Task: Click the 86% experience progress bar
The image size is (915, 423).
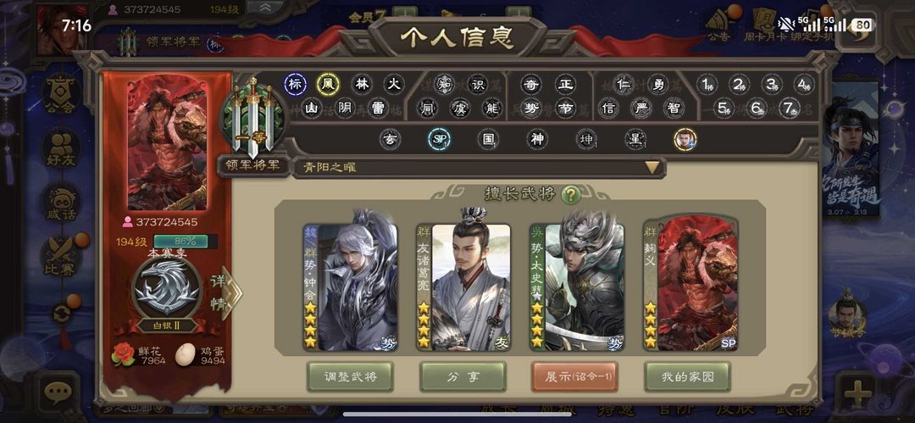Action: click(186, 242)
